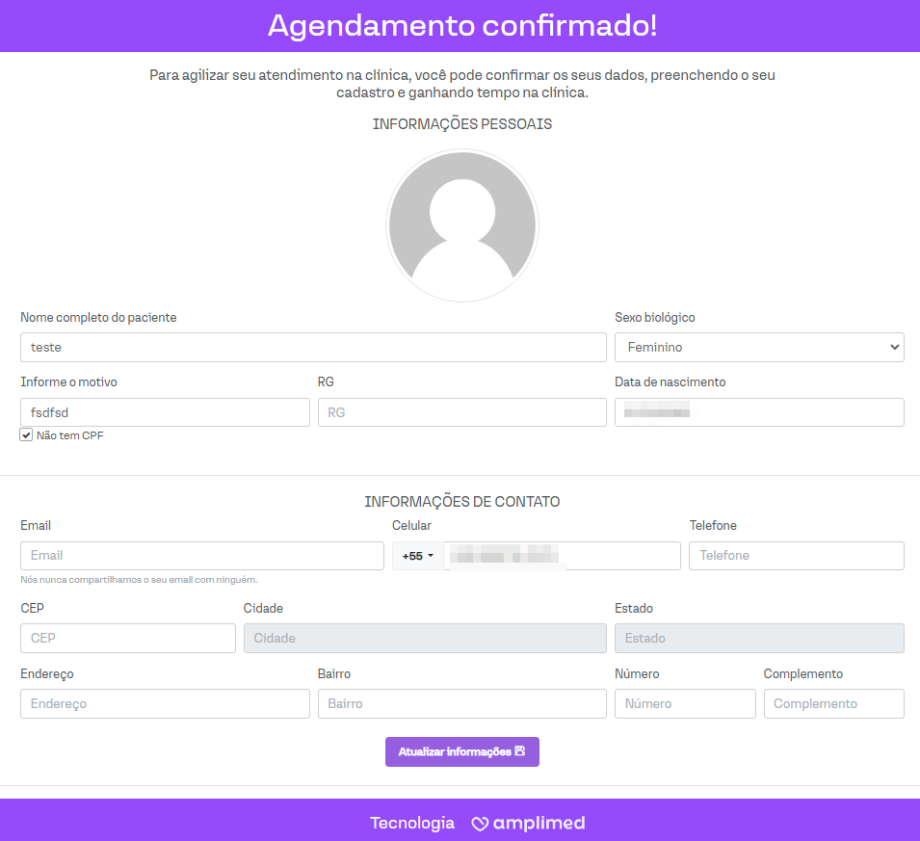Screen dimensions: 920x841
Task: Click the CEP input field
Action: pyautogui.click(x=127, y=638)
